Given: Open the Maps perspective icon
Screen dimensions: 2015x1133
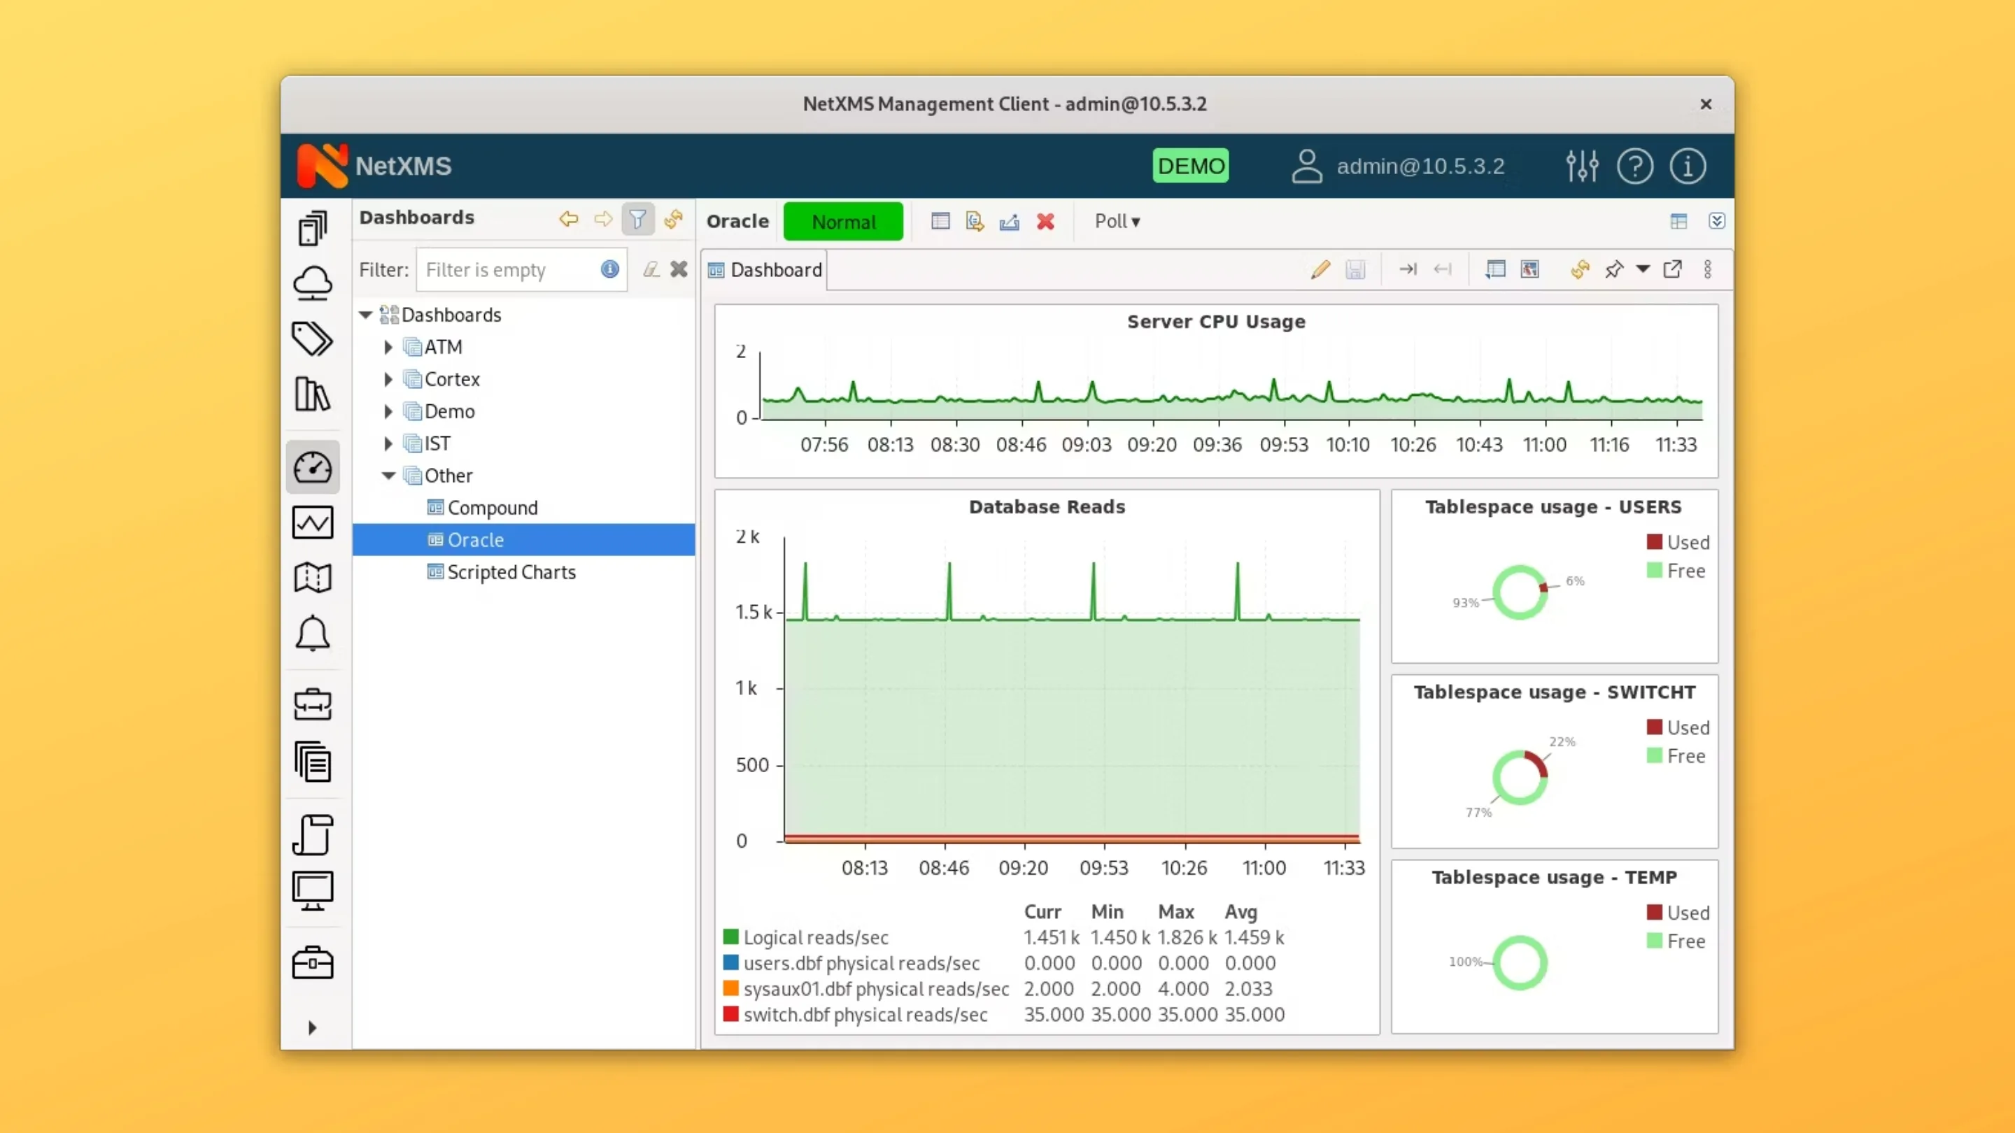Looking at the screenshot, I should click(313, 578).
